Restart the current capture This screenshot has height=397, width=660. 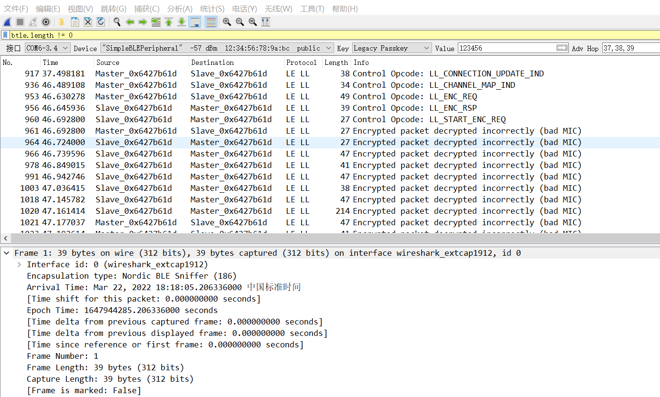(33, 22)
